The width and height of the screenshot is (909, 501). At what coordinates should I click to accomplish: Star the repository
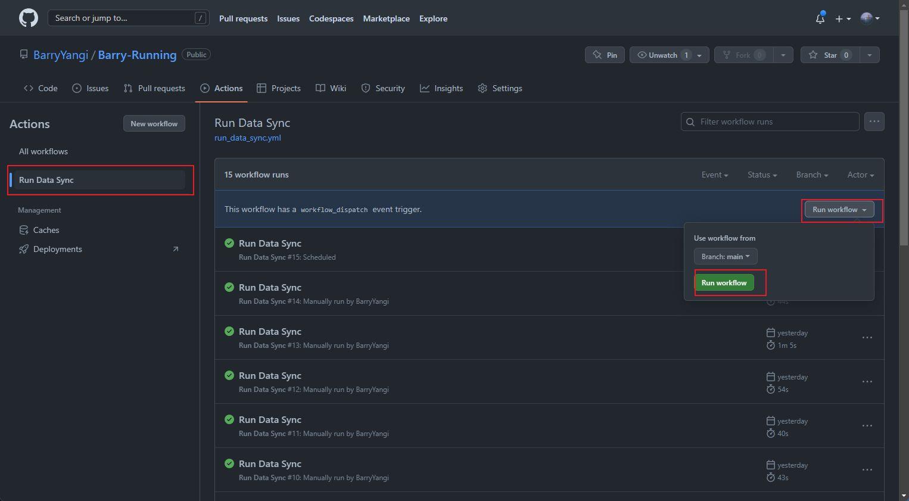830,55
